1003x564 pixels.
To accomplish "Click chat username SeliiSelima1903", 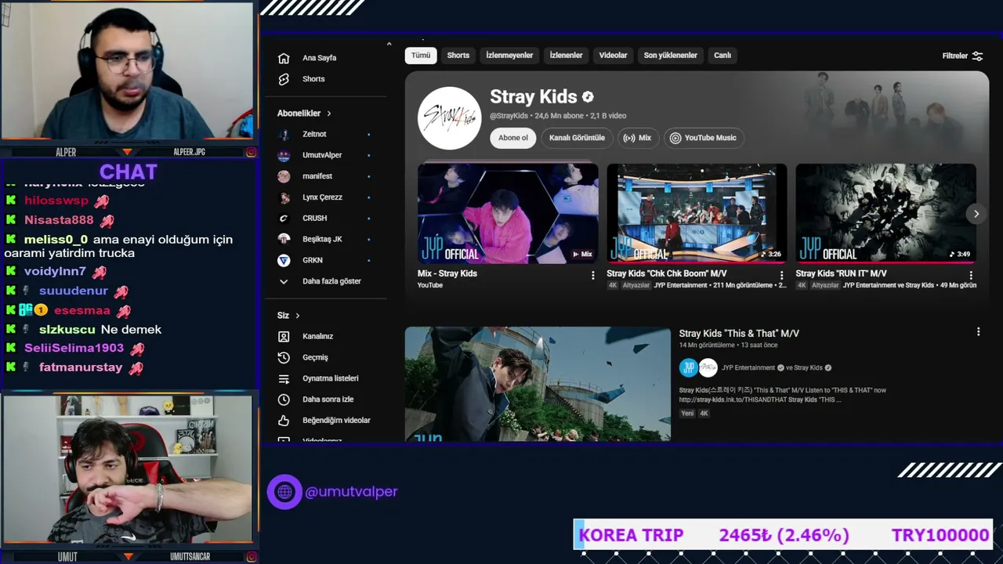I will click(x=74, y=348).
